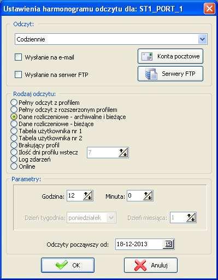The height and width of the screenshot is (280, 218).
Task: Open the Dzień tygodnia poniedziałek dropdown
Action: [92, 217]
